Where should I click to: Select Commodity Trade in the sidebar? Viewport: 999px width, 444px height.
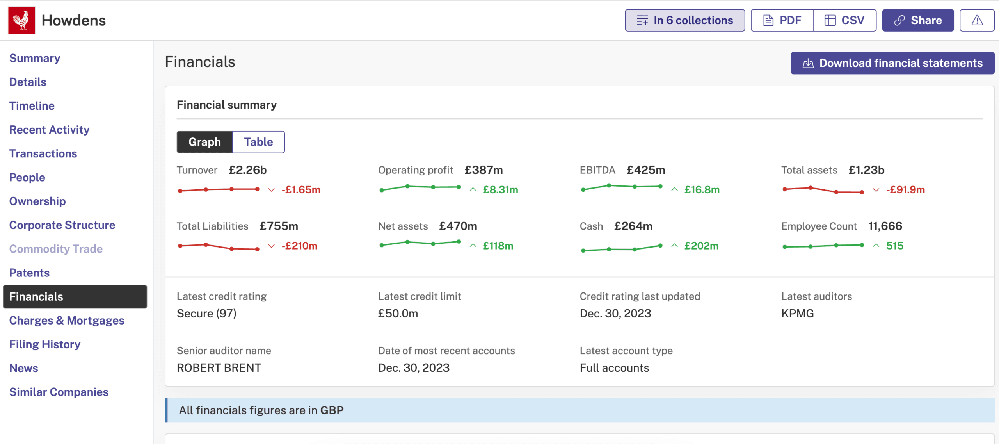coord(56,249)
